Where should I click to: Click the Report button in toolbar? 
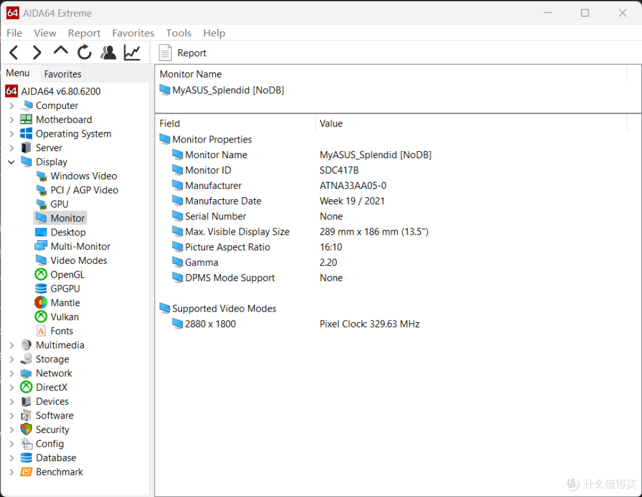tap(182, 53)
